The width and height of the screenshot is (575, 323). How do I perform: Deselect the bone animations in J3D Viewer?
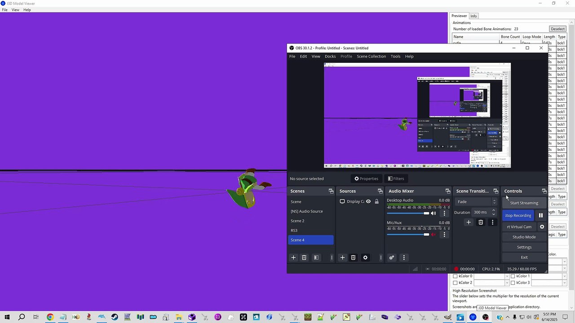click(557, 29)
